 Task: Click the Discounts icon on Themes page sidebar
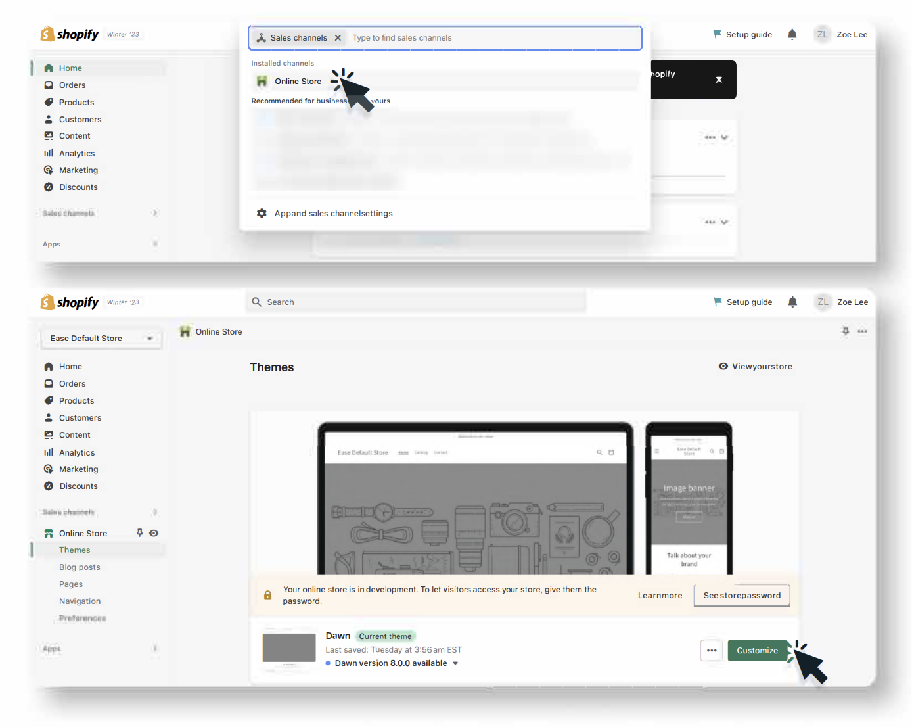(49, 486)
